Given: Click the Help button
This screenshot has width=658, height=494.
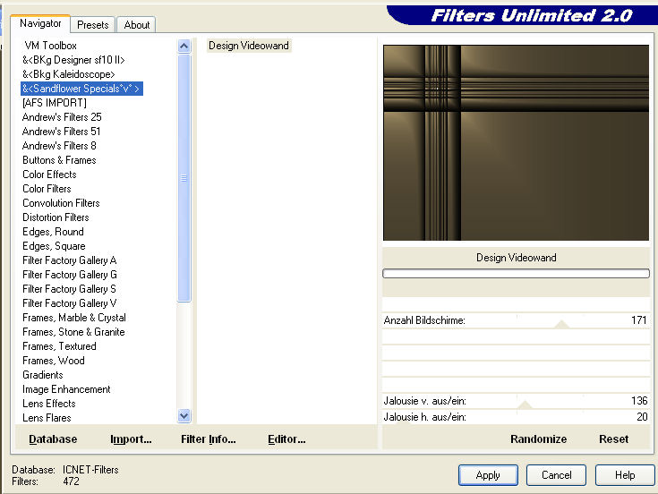Looking at the screenshot, I should click(x=625, y=475).
